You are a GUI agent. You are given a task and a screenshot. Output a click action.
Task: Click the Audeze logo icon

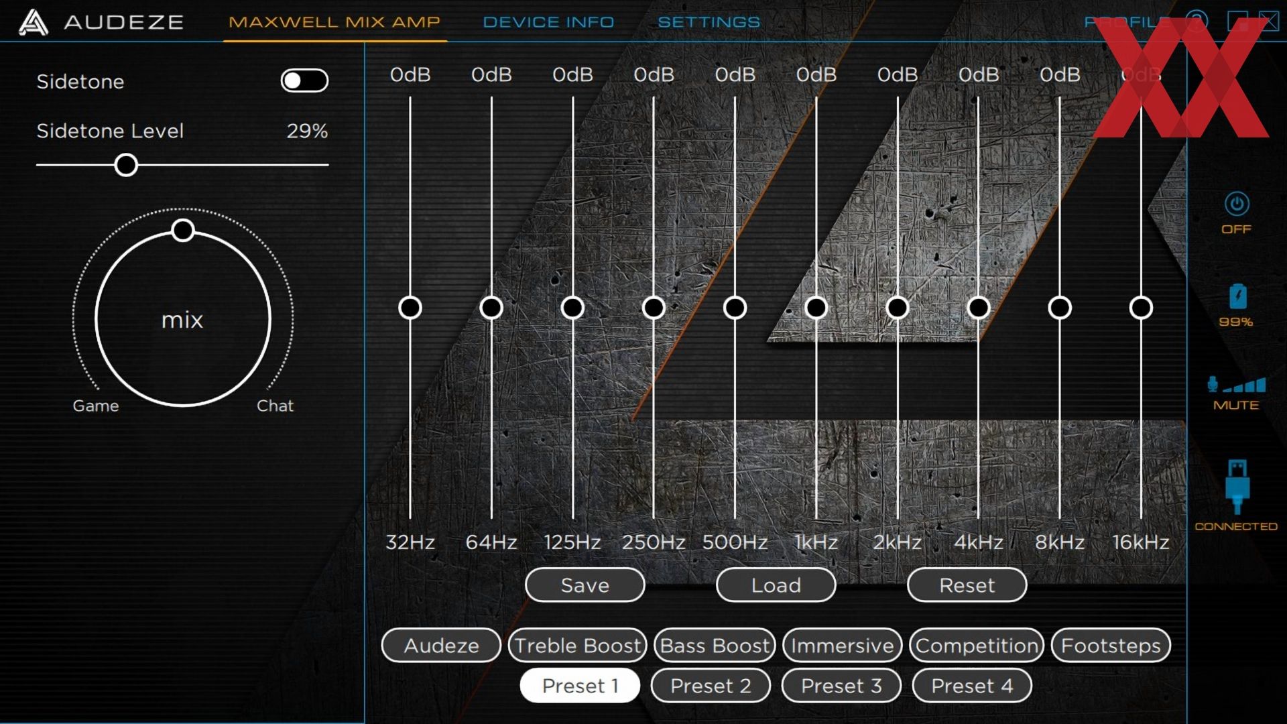click(34, 22)
